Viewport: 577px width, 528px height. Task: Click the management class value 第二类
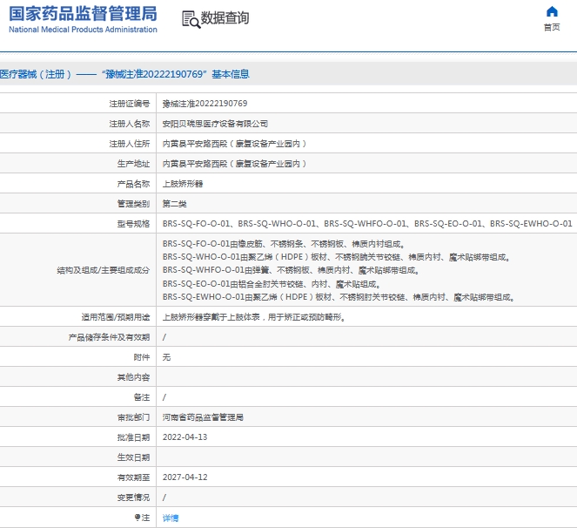coord(175,204)
